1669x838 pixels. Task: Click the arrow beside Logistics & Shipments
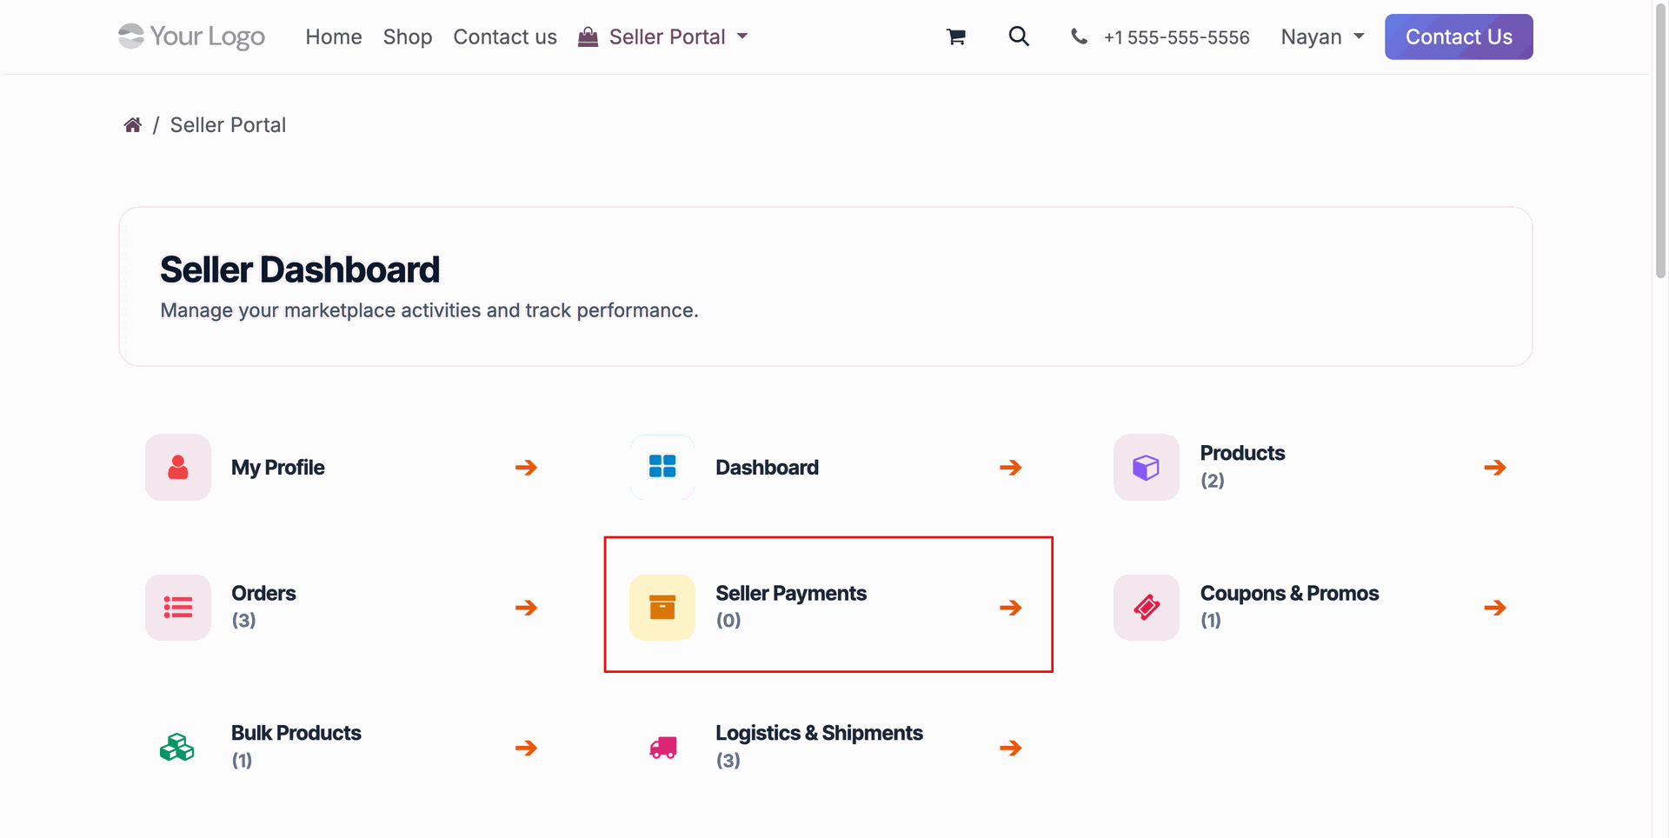coord(1010,748)
